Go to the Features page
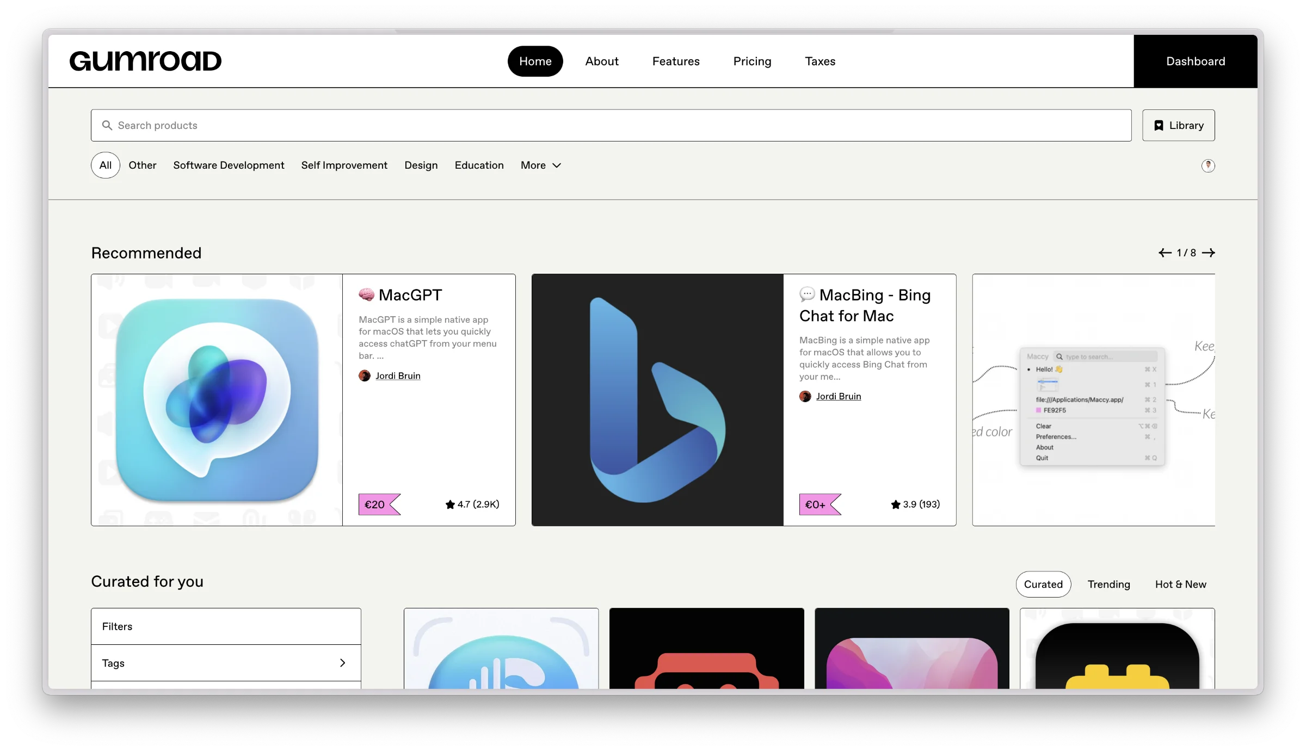1306x751 pixels. (x=676, y=61)
